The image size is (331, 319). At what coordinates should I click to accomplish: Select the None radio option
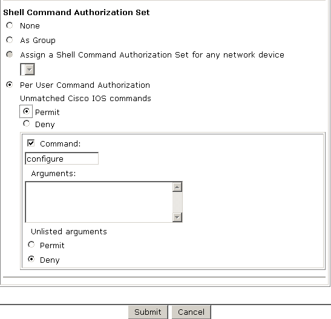tap(10, 25)
